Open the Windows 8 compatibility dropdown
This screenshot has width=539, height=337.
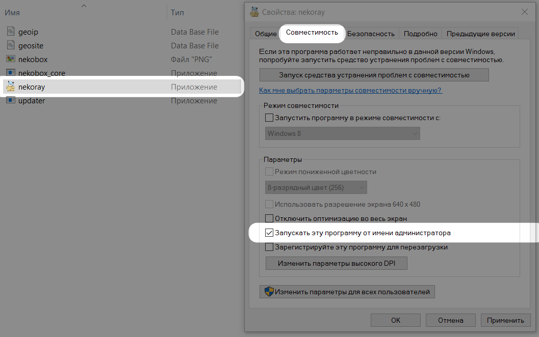343,133
